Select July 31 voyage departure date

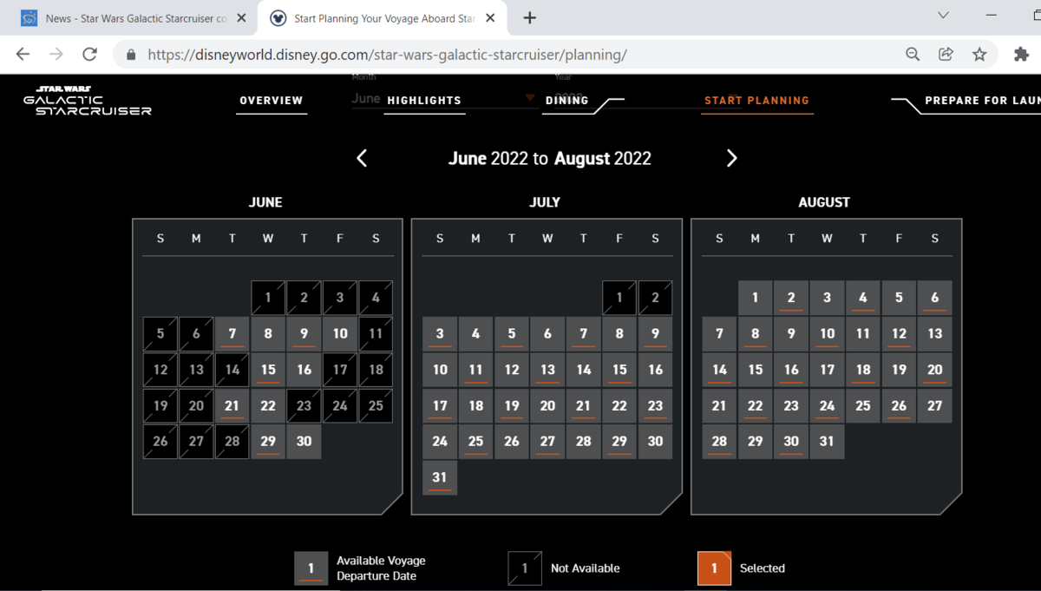(440, 477)
